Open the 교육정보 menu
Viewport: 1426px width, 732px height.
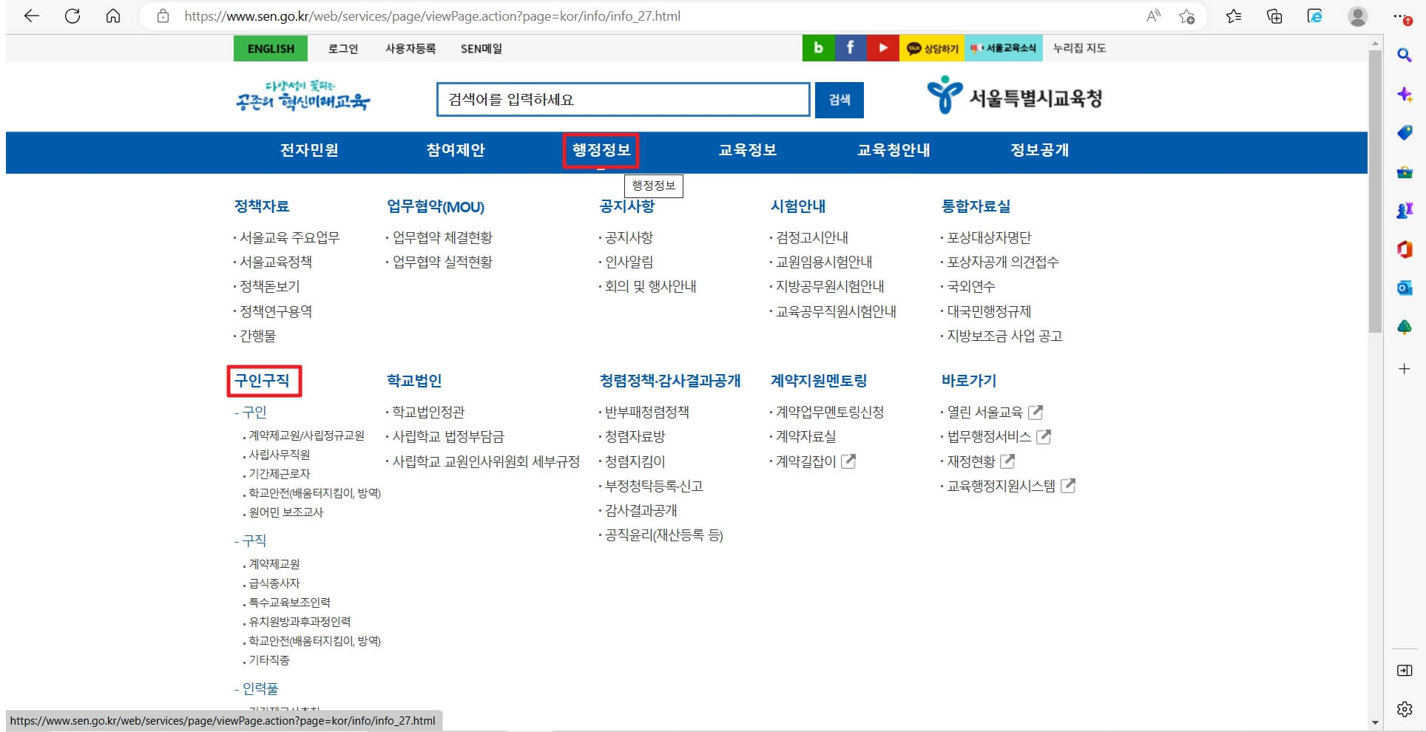tap(747, 150)
